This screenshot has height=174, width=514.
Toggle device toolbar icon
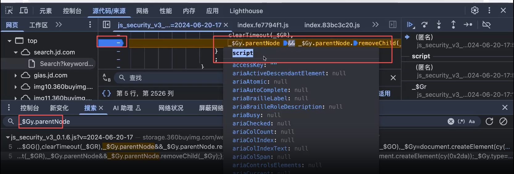24,11
